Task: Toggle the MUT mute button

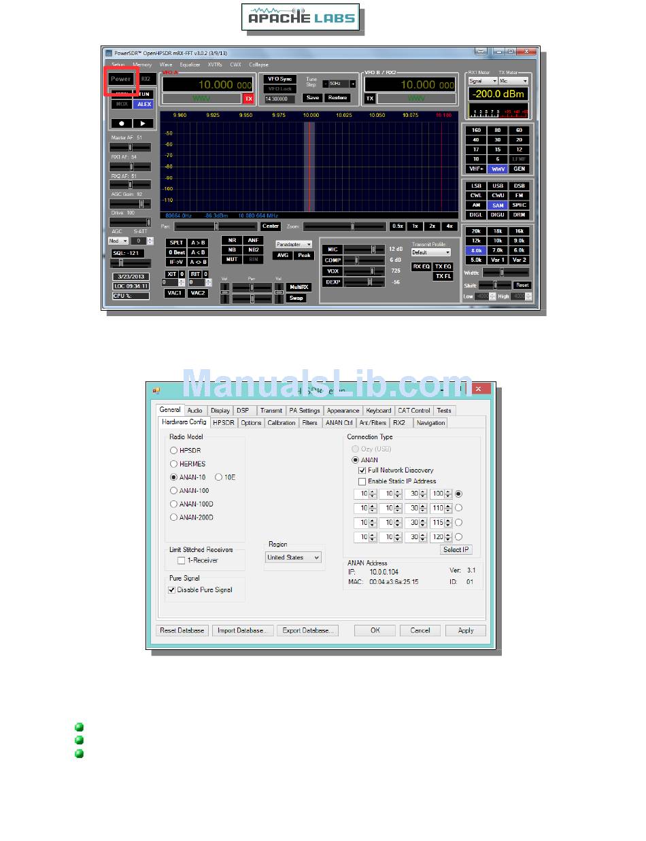Action: click(x=233, y=259)
